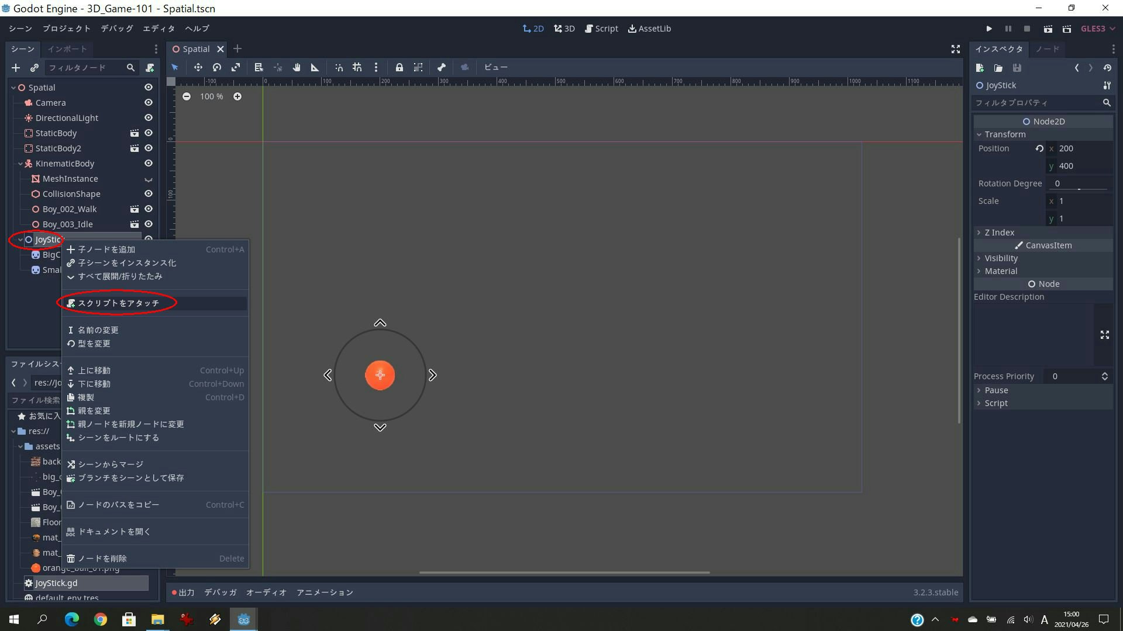Toggle visibility of the DirectionalLight node

pos(148,117)
